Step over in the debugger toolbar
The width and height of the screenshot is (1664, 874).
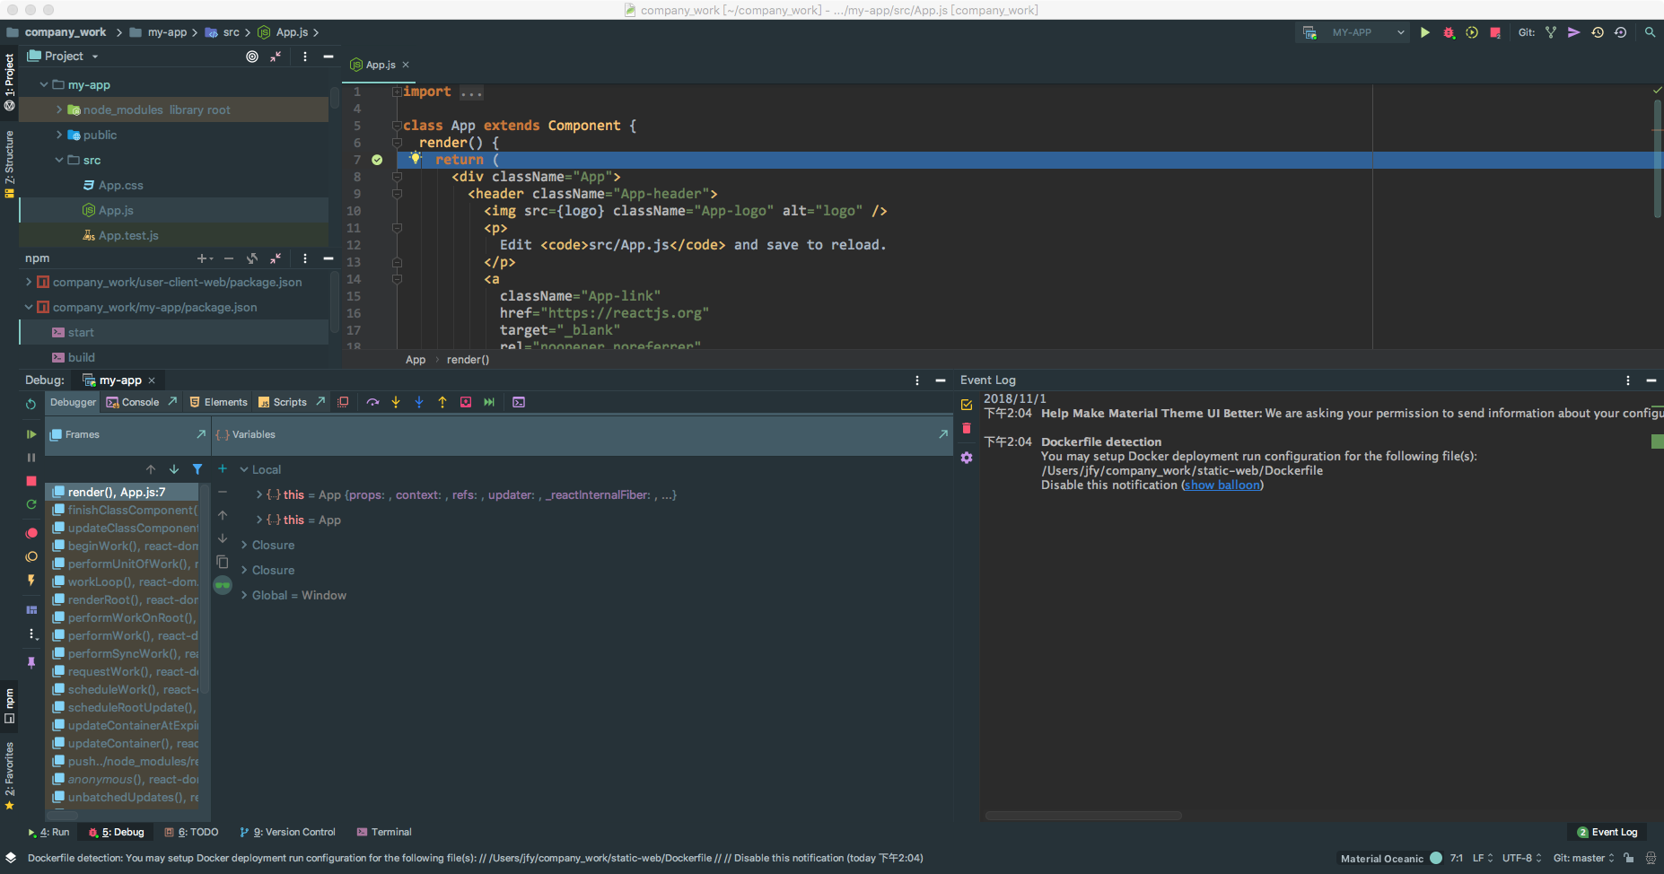[x=372, y=402]
